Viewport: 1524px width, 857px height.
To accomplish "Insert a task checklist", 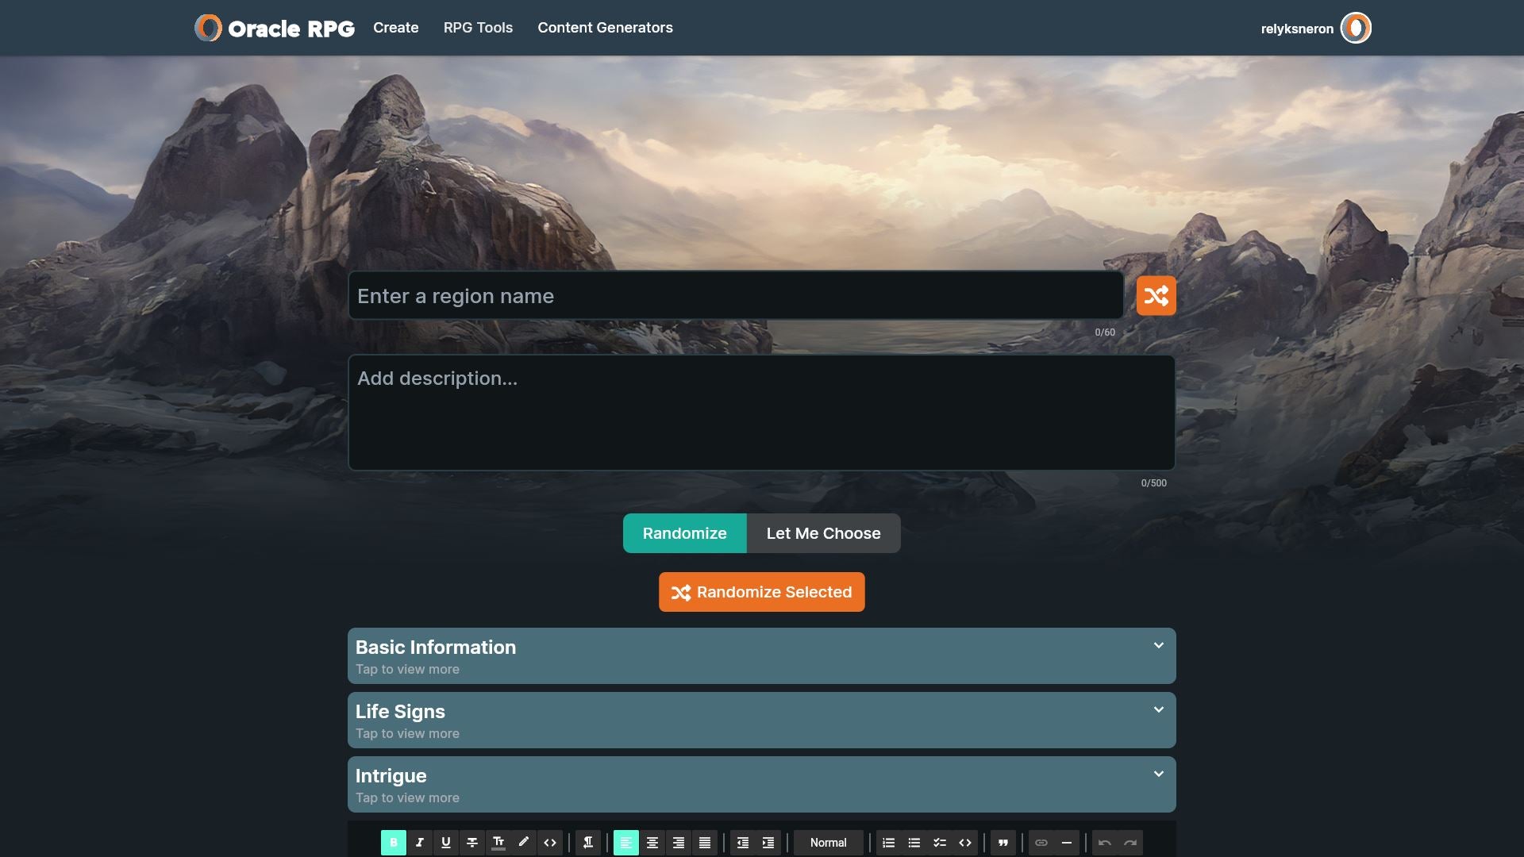I will pyautogui.click(x=939, y=843).
